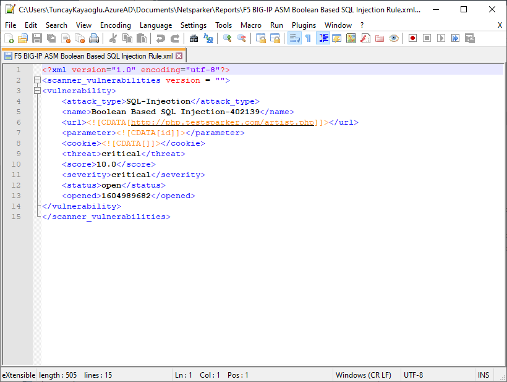Click the Windows (CR LF) status field

(364, 375)
